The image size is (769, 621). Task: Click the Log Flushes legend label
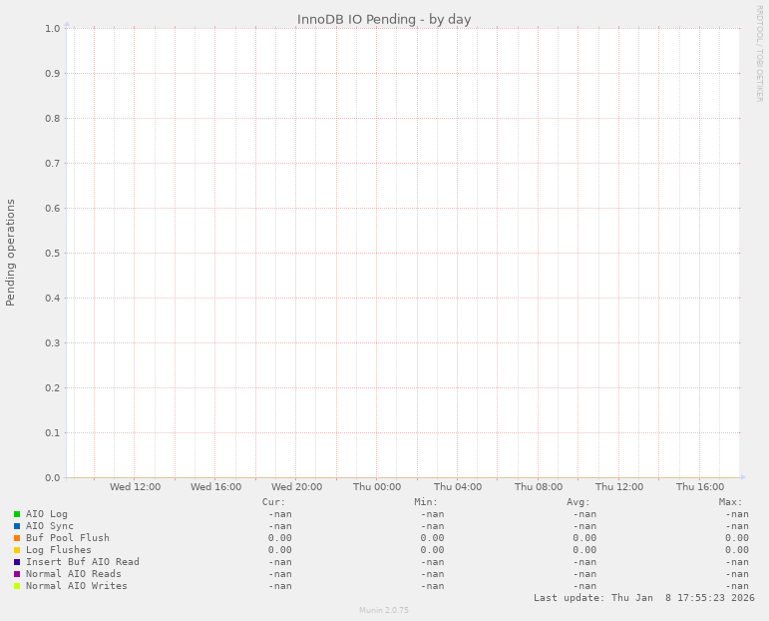59,550
